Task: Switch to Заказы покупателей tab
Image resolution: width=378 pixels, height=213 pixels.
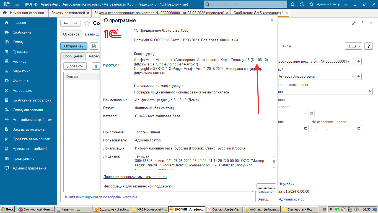Action: (68, 13)
